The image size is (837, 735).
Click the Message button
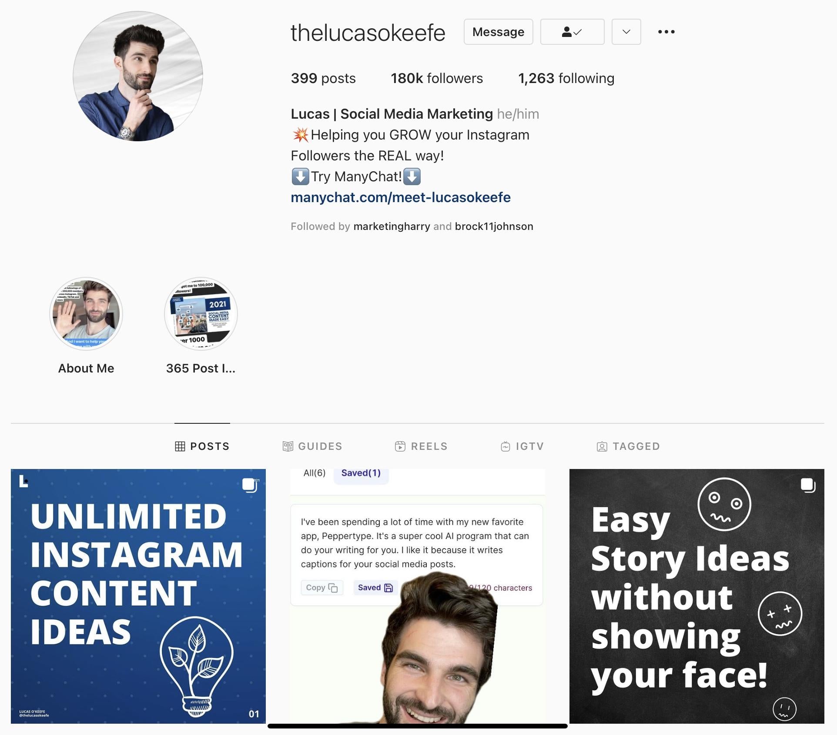click(x=498, y=32)
